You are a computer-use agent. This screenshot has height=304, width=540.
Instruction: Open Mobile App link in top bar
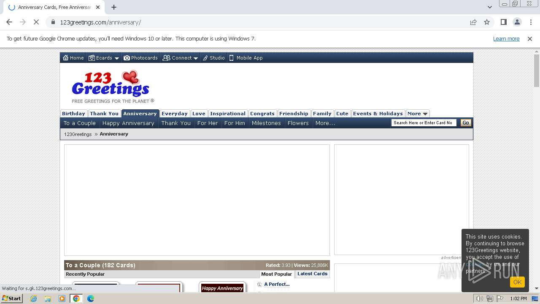[246, 58]
